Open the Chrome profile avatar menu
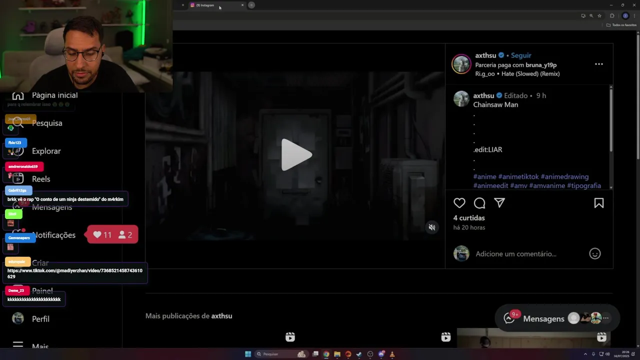Image resolution: width=640 pixels, height=360 pixels. click(x=625, y=15)
